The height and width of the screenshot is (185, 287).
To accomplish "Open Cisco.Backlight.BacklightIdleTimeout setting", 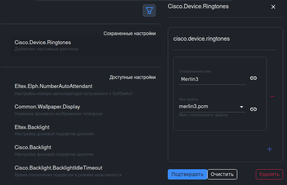I will (x=58, y=168).
